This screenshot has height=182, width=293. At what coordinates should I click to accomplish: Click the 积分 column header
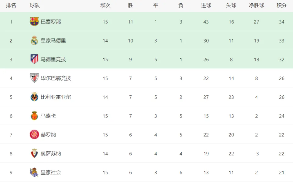[x=282, y=5]
